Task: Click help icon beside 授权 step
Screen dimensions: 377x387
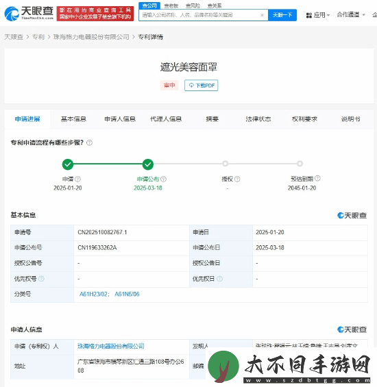Action: point(237,179)
